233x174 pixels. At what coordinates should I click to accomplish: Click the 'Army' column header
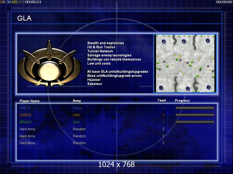(77, 101)
